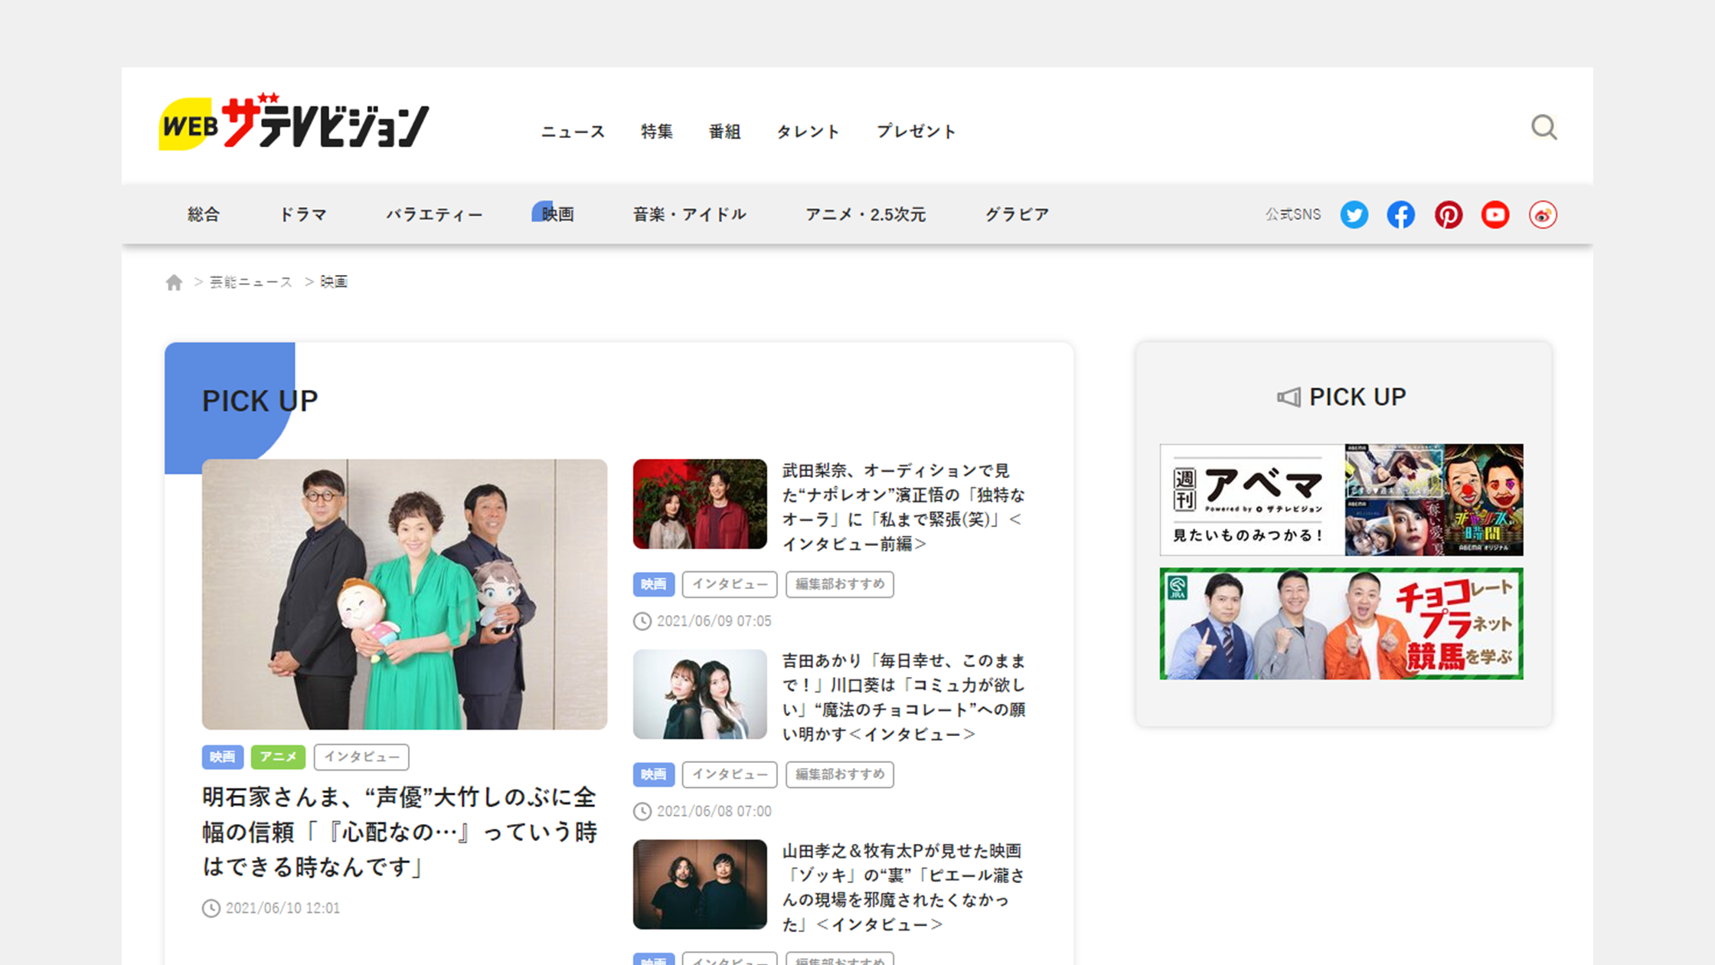This screenshot has width=1715, height=965.
Task: Open the featured 明石家さんま article photo
Action: coord(404,594)
